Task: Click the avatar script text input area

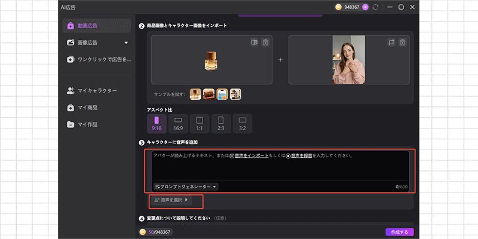Action: point(280,166)
